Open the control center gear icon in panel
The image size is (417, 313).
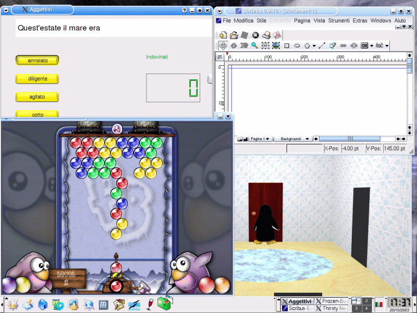click(58, 305)
